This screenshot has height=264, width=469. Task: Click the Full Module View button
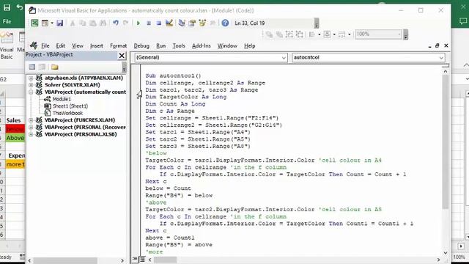tap(142, 259)
